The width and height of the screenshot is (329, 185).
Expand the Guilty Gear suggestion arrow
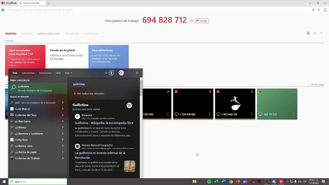(63, 140)
